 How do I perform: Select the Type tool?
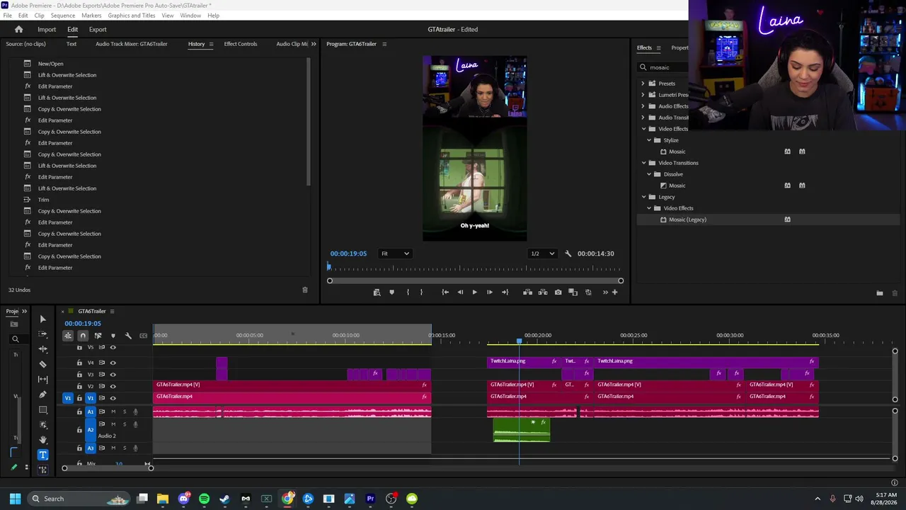[x=42, y=455]
